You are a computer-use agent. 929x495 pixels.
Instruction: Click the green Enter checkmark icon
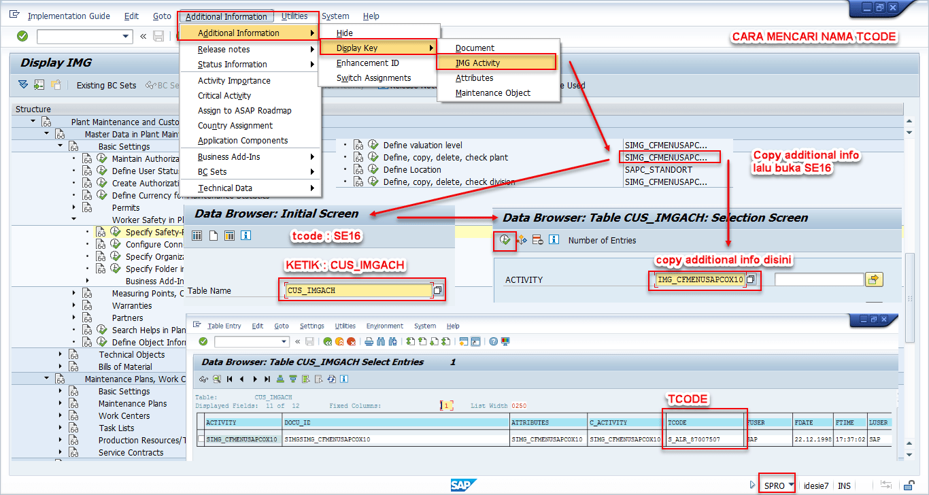[22, 36]
